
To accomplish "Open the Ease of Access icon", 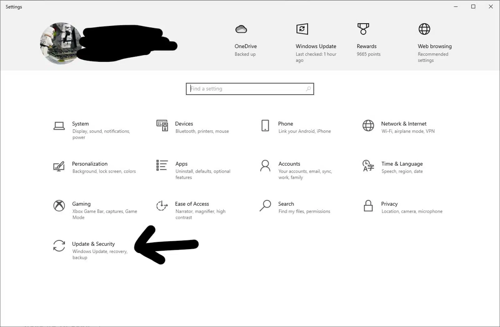I will click(x=162, y=206).
